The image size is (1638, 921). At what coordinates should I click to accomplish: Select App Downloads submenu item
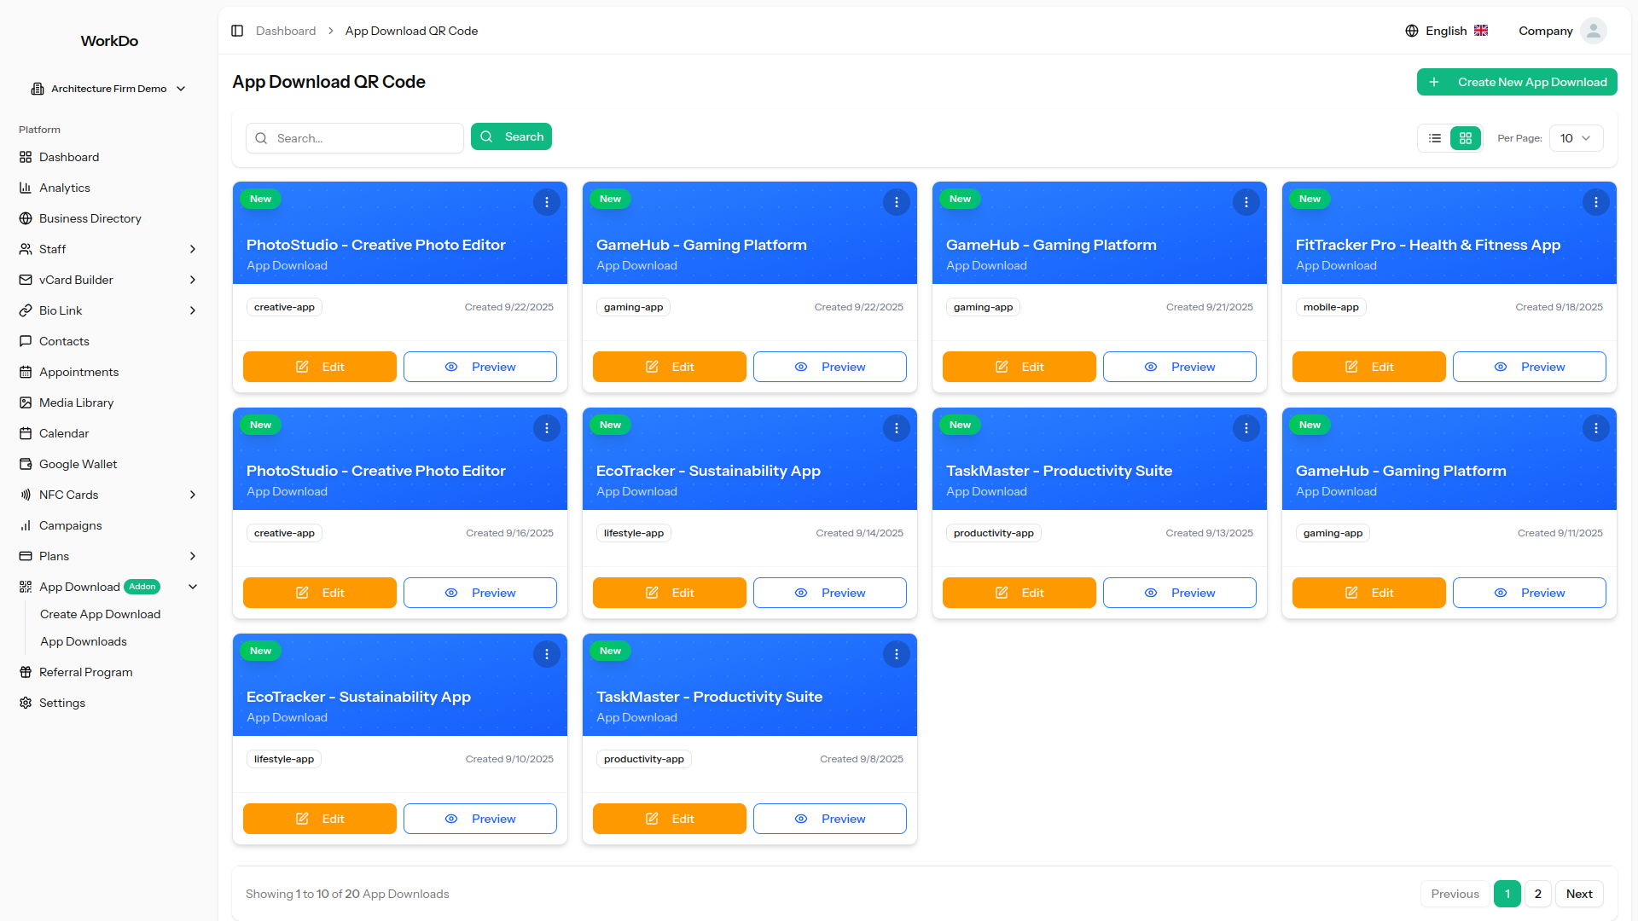pos(83,641)
